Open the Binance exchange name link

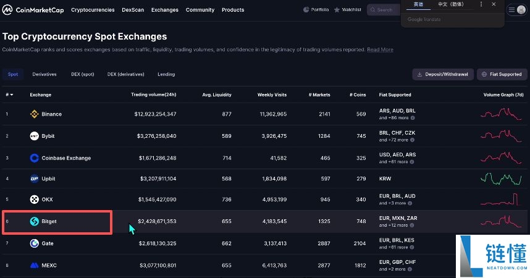51,114
